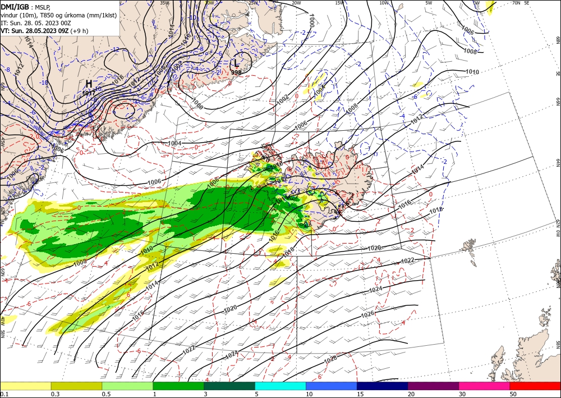Click the red 50+ legend color swatch
The height and width of the screenshot is (398, 561).
[x=535, y=386]
